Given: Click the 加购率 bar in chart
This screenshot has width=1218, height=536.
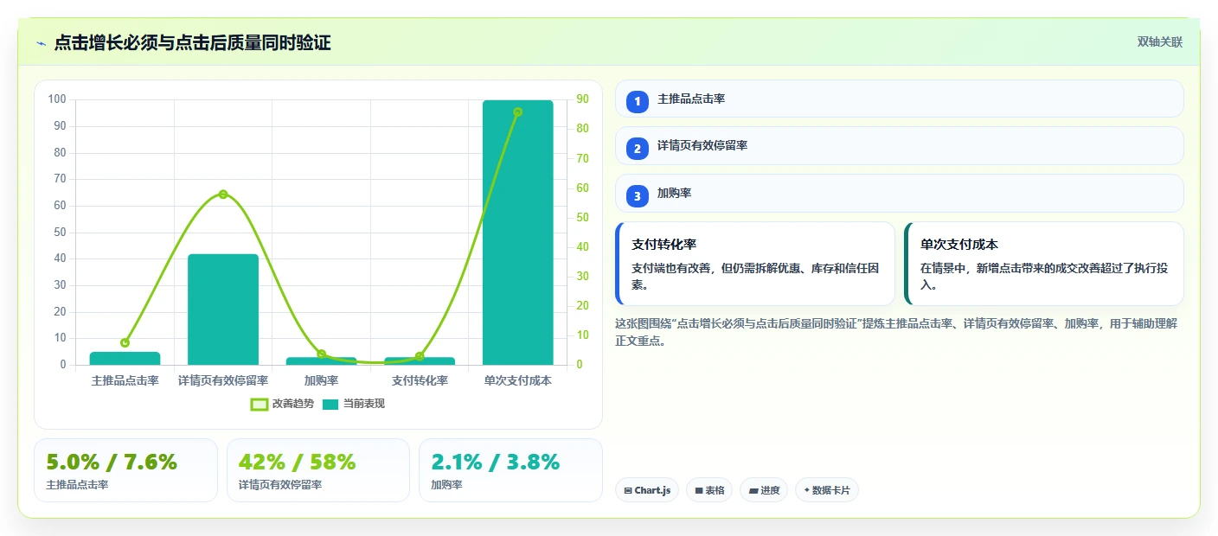Looking at the screenshot, I should click(322, 361).
